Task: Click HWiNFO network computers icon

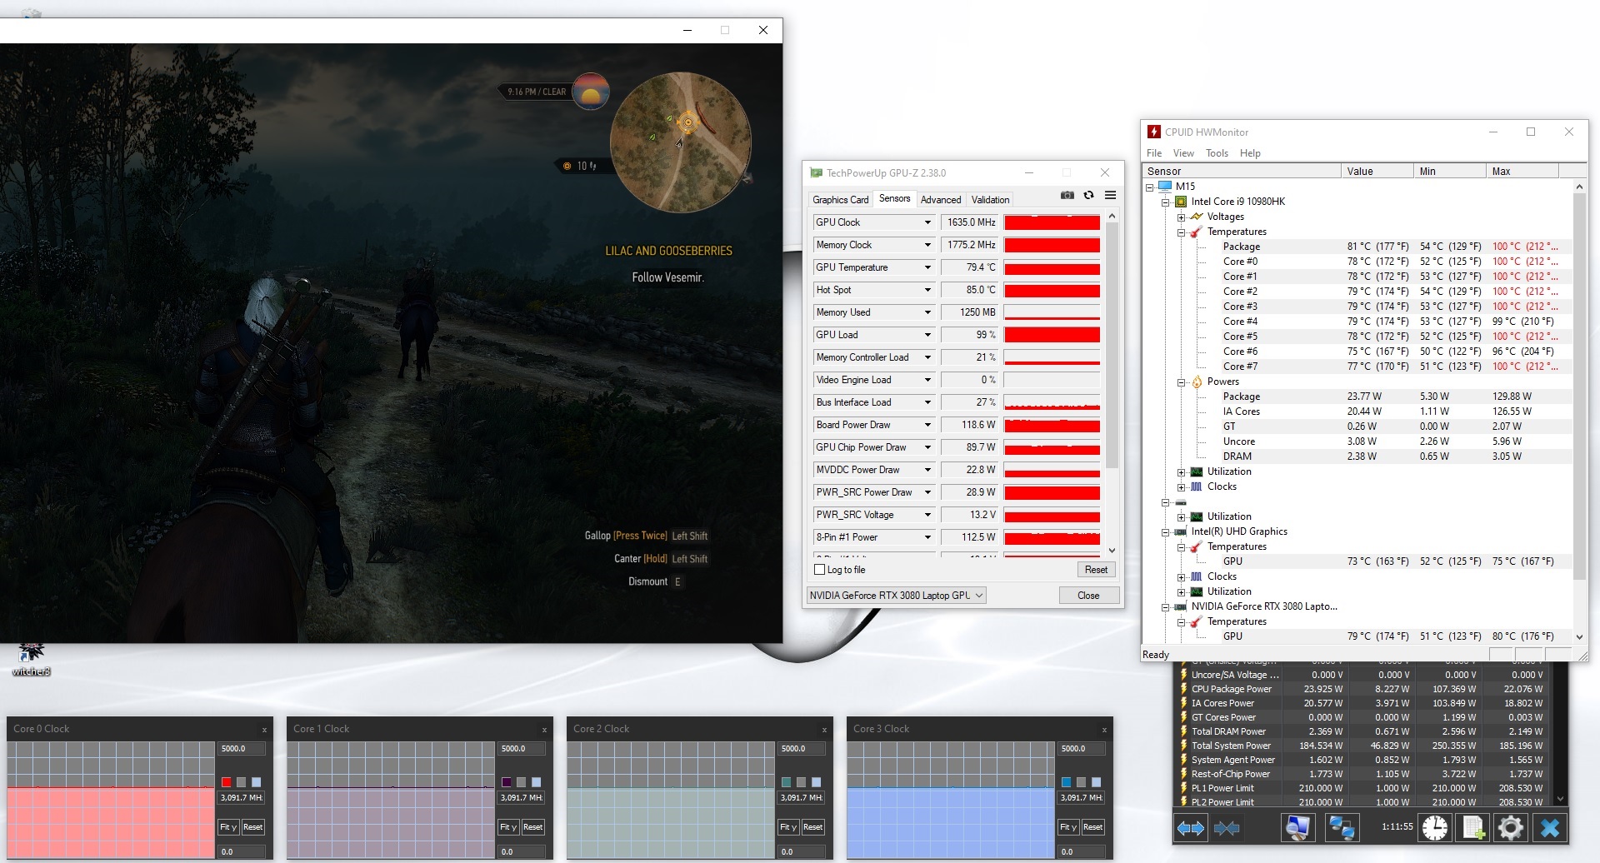Action: pyautogui.click(x=1342, y=828)
